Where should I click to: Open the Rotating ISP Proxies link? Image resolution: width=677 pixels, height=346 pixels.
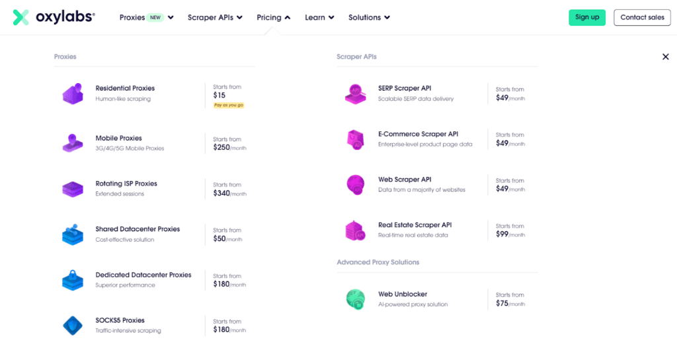(126, 184)
